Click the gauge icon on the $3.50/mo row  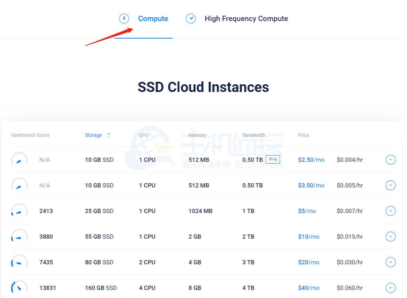(x=19, y=185)
